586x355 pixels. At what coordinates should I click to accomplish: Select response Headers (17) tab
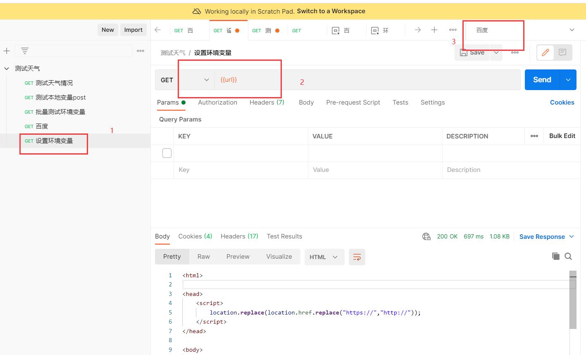point(239,236)
